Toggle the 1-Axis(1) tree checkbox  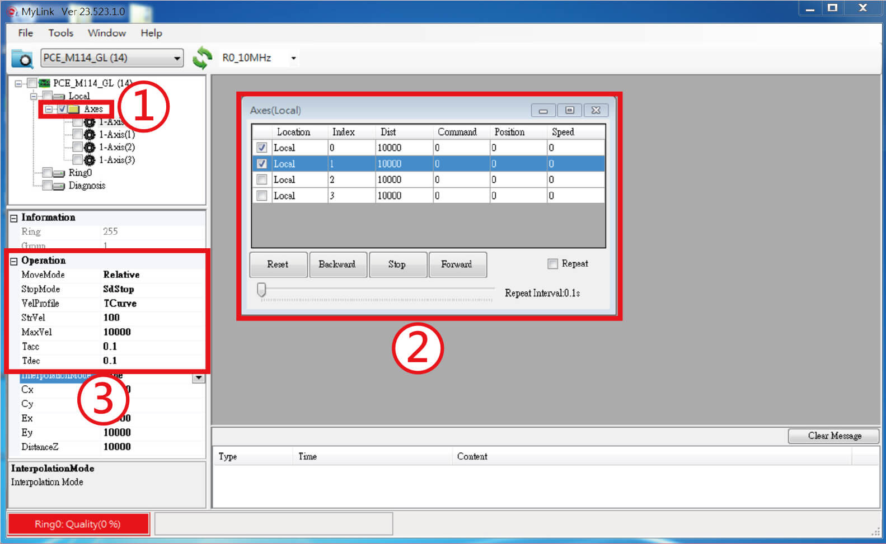77,135
